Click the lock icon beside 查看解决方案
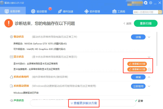Image resolution: width=163 pixels, height=109 pixels. click(149, 69)
